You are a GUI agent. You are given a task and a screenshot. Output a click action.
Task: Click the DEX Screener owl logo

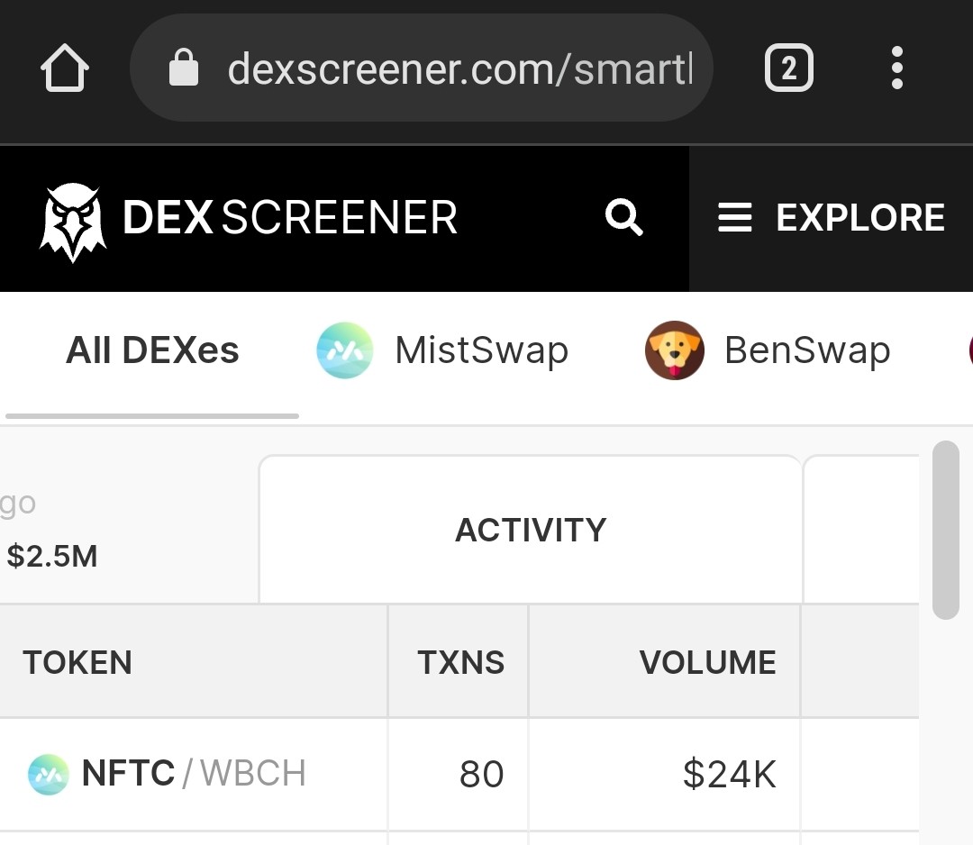click(x=73, y=223)
